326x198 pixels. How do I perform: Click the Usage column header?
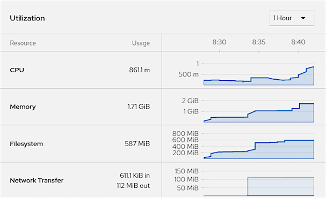point(141,43)
